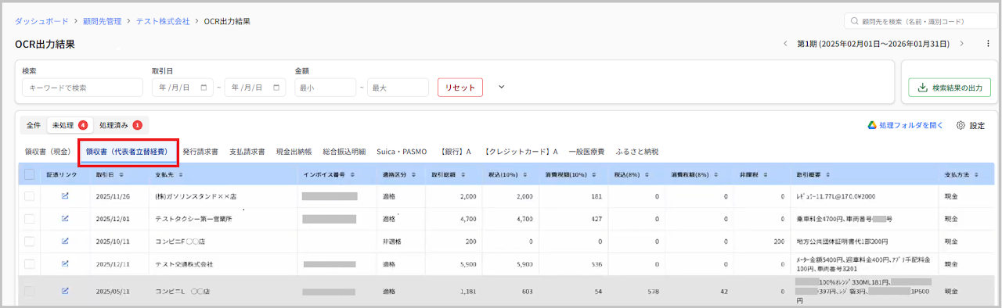
Task: Sort table by 支払先 column arrow
Action: (180, 174)
